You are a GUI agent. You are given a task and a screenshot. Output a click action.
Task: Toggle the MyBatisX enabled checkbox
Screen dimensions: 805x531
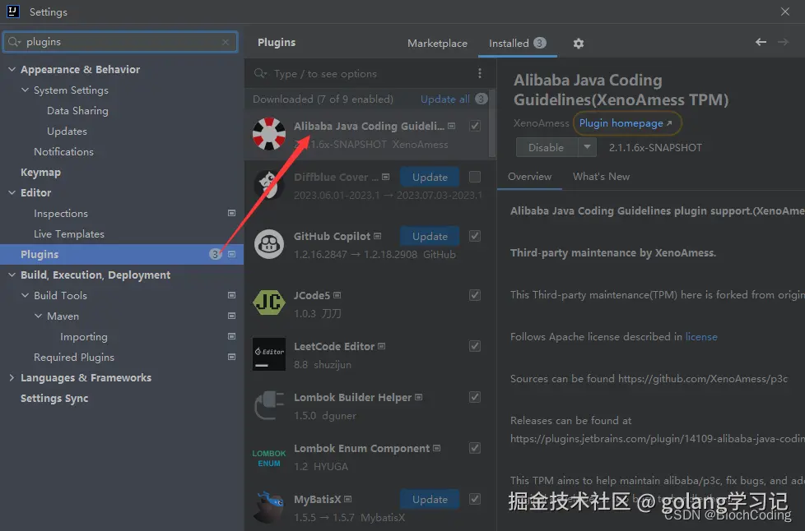click(x=475, y=499)
